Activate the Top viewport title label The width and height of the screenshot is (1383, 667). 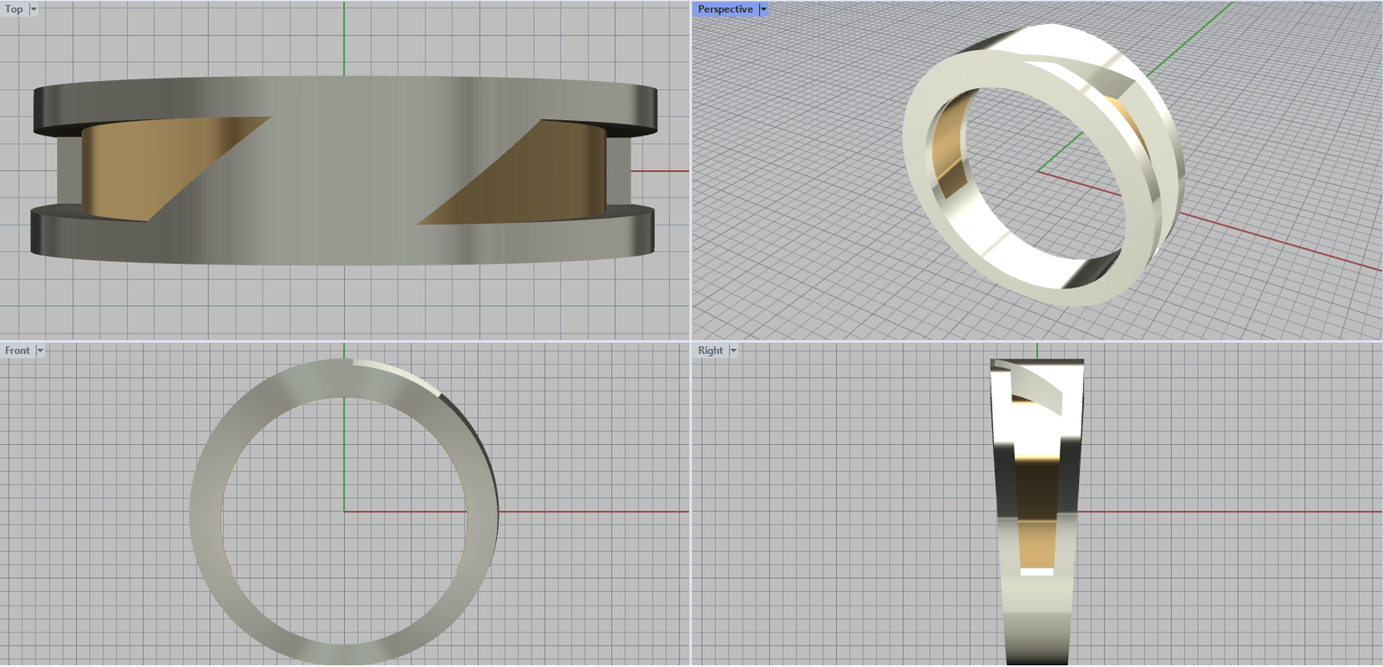[14, 10]
